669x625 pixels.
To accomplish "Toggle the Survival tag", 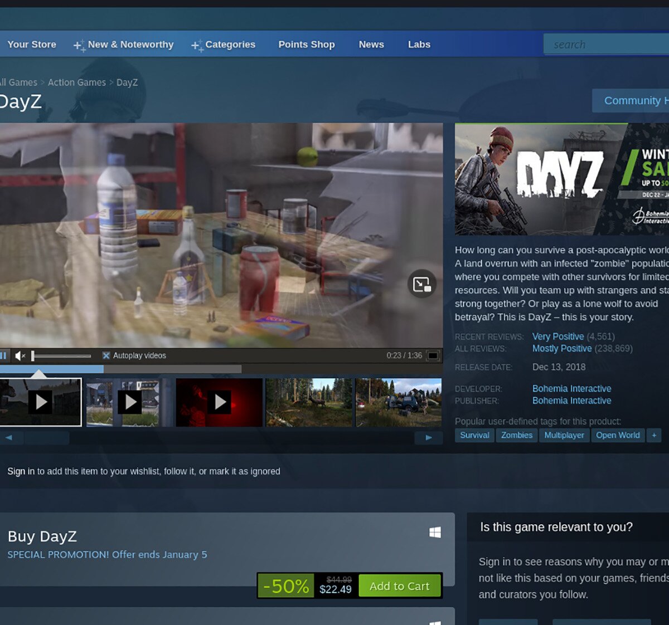I will click(x=474, y=435).
